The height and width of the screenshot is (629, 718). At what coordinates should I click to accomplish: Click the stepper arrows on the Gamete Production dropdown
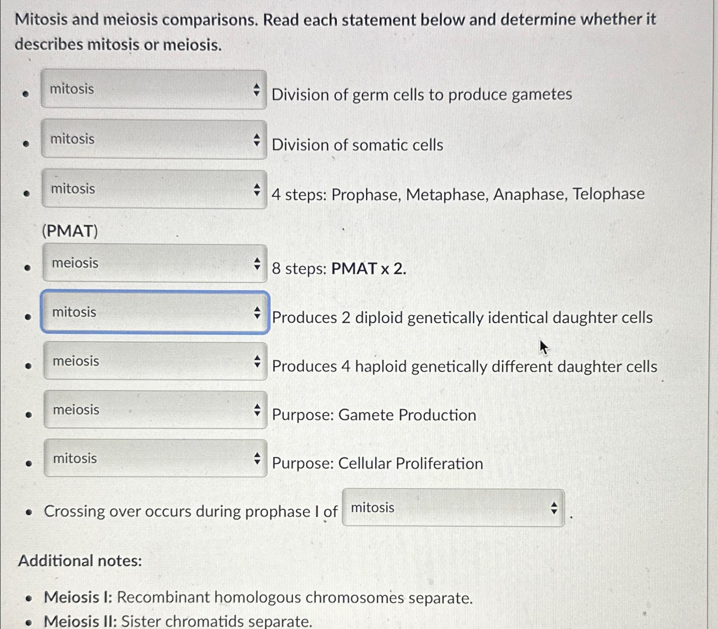click(257, 410)
